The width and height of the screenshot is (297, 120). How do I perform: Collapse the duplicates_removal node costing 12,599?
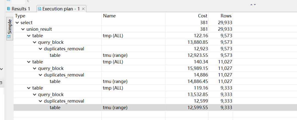[40, 101]
